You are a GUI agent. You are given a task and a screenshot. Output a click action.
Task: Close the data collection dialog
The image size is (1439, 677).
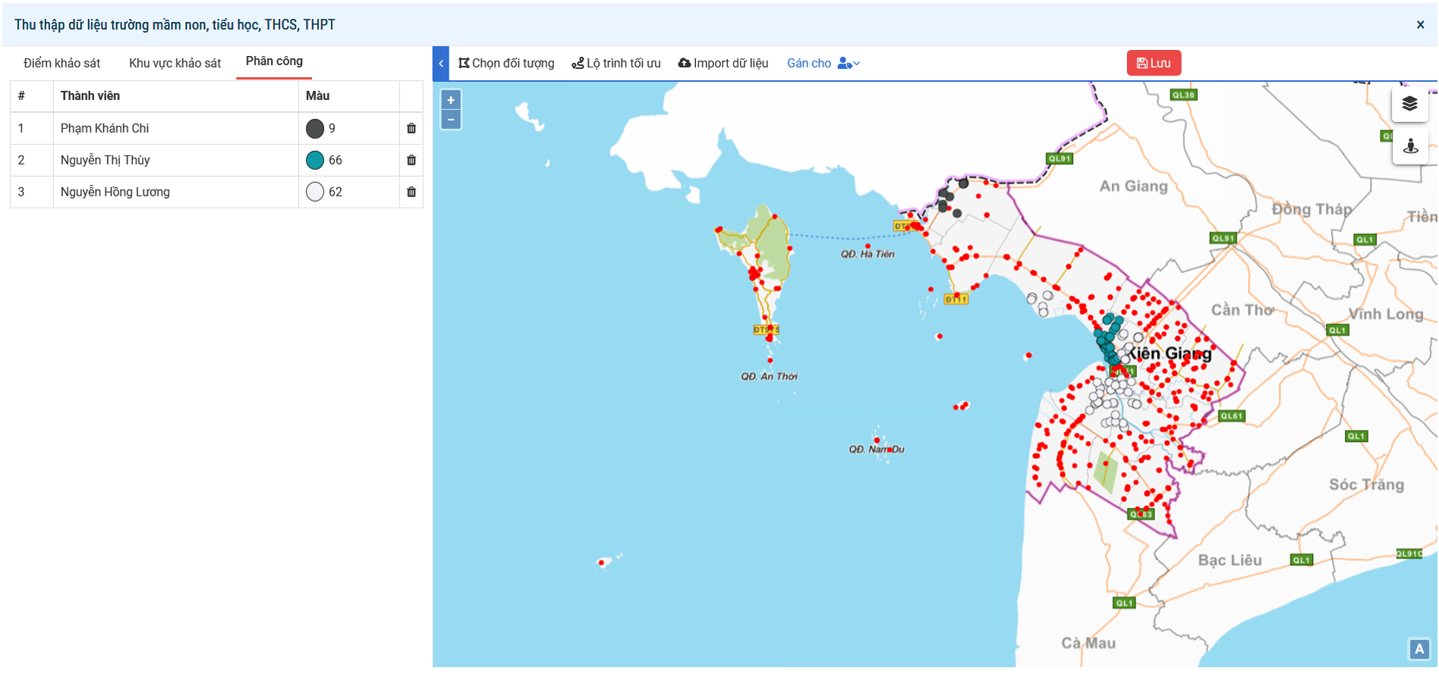pyautogui.click(x=1420, y=25)
